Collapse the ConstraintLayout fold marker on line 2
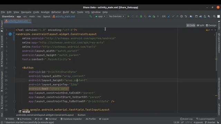The height and width of the screenshot is (124, 221). pos(15,34)
